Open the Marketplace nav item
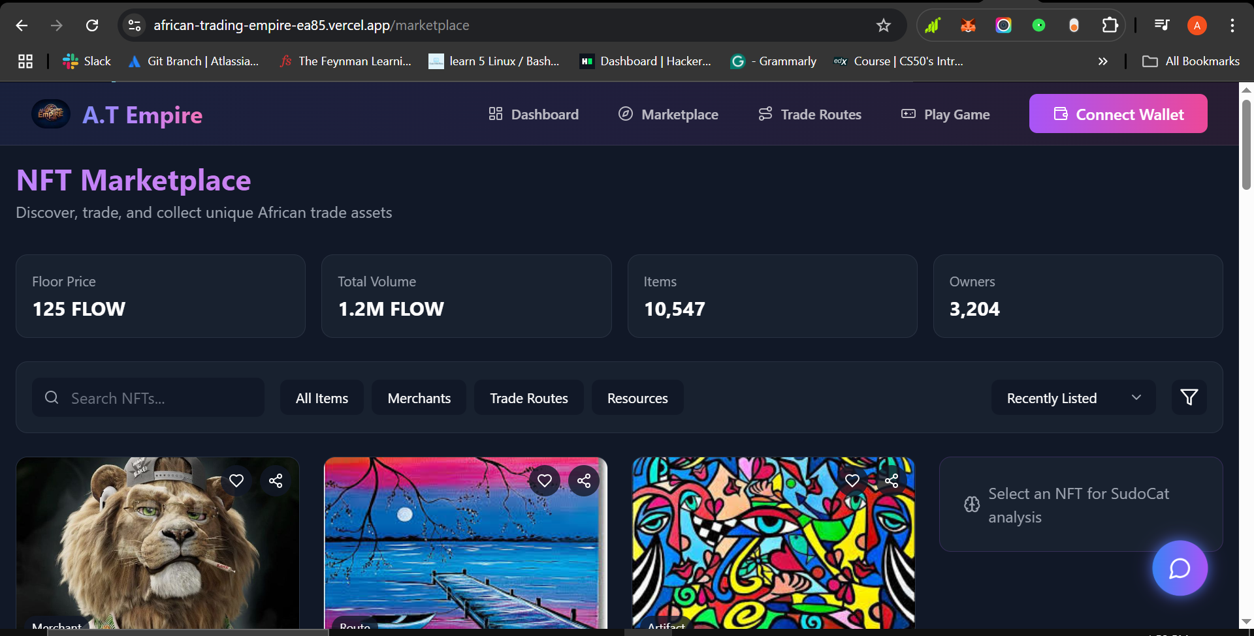Viewport: 1254px width, 636px height. (x=668, y=114)
